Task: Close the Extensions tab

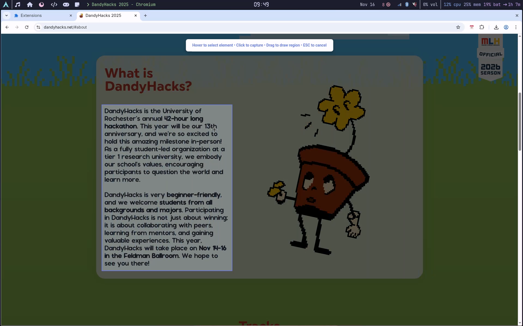Action: tap(71, 16)
